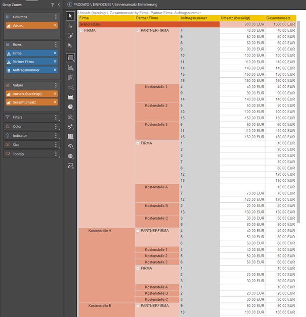Select the arrow pointer tool
This screenshot has width=306, height=317.
click(70, 16)
